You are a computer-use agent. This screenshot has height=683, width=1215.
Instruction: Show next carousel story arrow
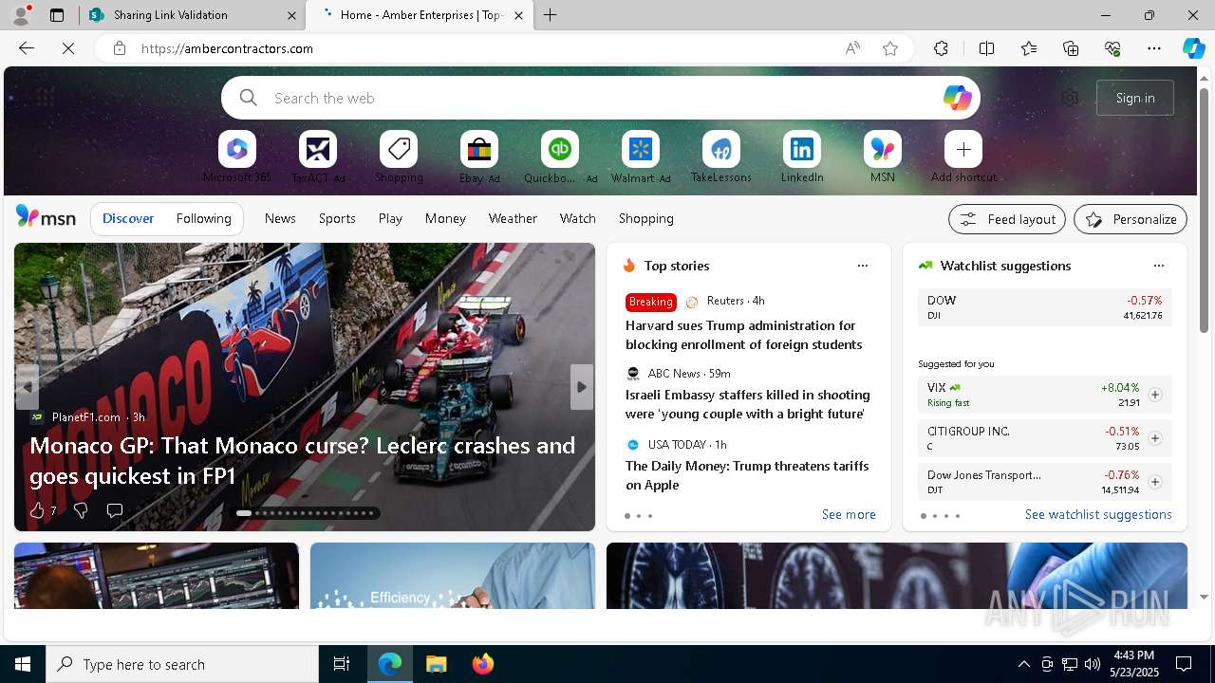pos(582,387)
